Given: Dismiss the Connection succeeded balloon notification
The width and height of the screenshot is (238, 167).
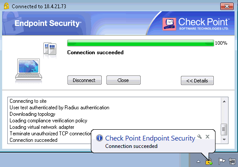Looking at the screenshot, I should 207,137.
